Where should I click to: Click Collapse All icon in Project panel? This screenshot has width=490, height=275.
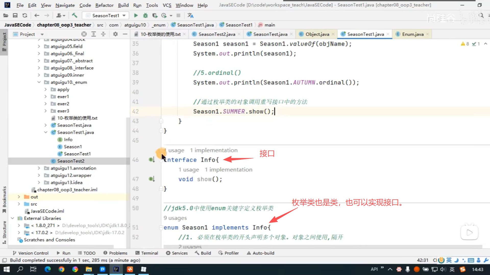(x=103, y=34)
